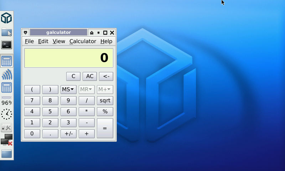Viewport: 285px width, 171px height.
Task: Expand the M+ memory add dropdown
Action: 105,89
